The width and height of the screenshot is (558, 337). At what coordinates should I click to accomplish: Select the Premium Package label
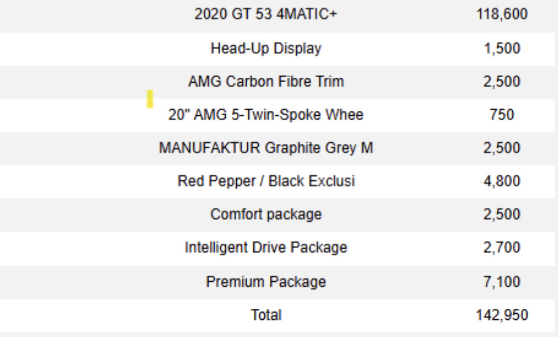(266, 282)
